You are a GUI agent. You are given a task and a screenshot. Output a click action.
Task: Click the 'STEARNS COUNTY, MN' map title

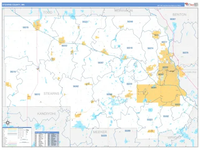coord(13,5)
